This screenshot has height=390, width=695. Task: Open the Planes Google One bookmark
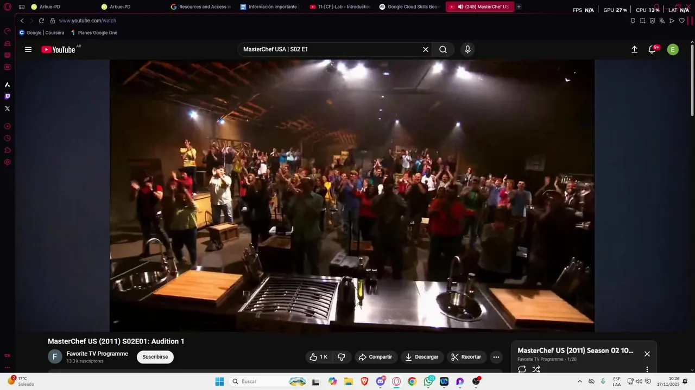pyautogui.click(x=93, y=32)
